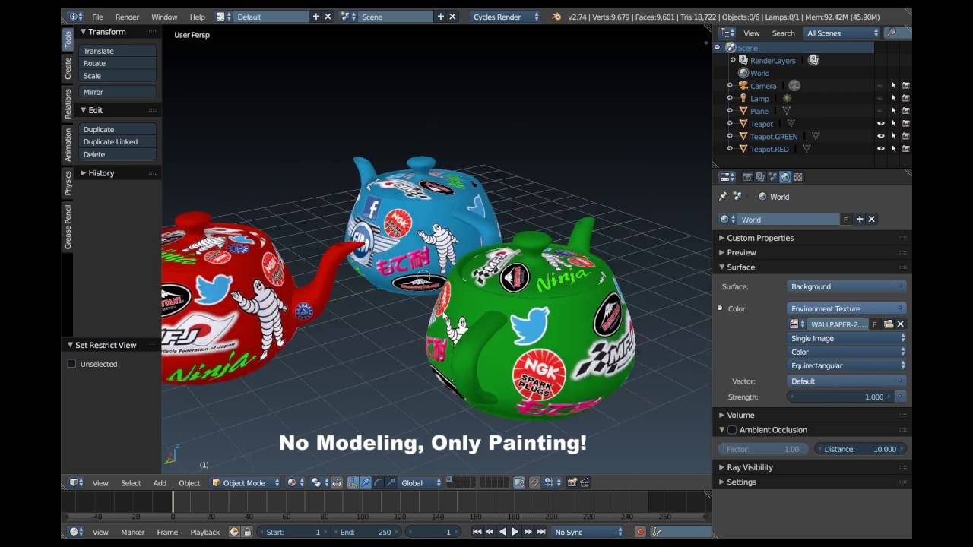Click the restrict-render camera icon on the Lamp row
Image resolution: width=973 pixels, height=547 pixels.
pyautogui.click(x=905, y=99)
